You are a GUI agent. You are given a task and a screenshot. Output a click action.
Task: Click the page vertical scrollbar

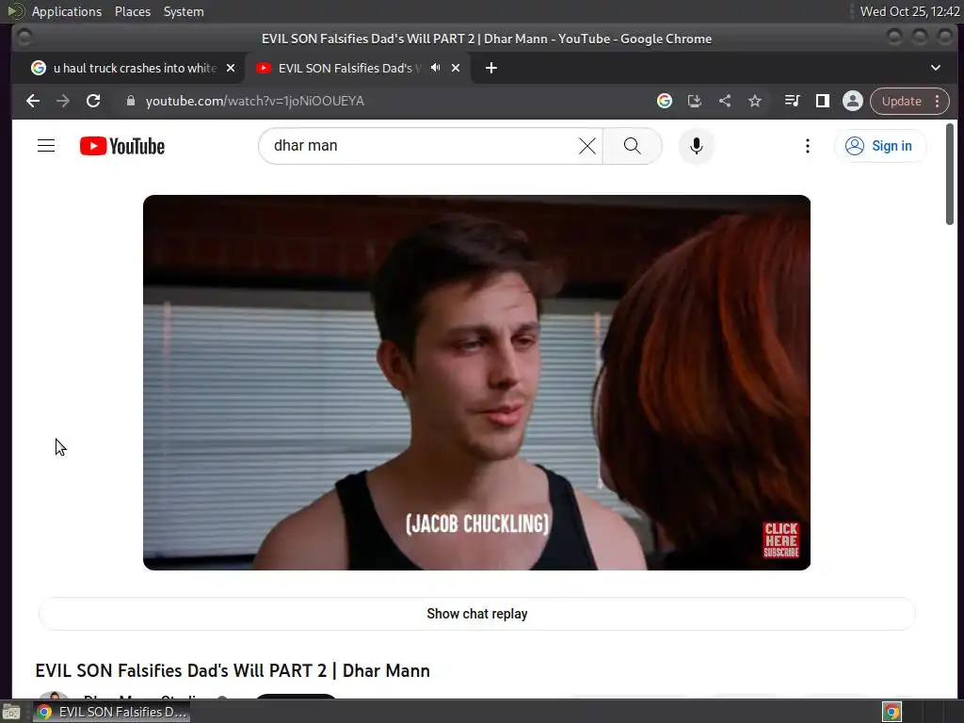[949, 174]
